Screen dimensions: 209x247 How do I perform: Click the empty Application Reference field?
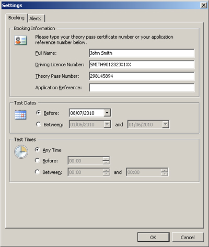click(x=142, y=88)
